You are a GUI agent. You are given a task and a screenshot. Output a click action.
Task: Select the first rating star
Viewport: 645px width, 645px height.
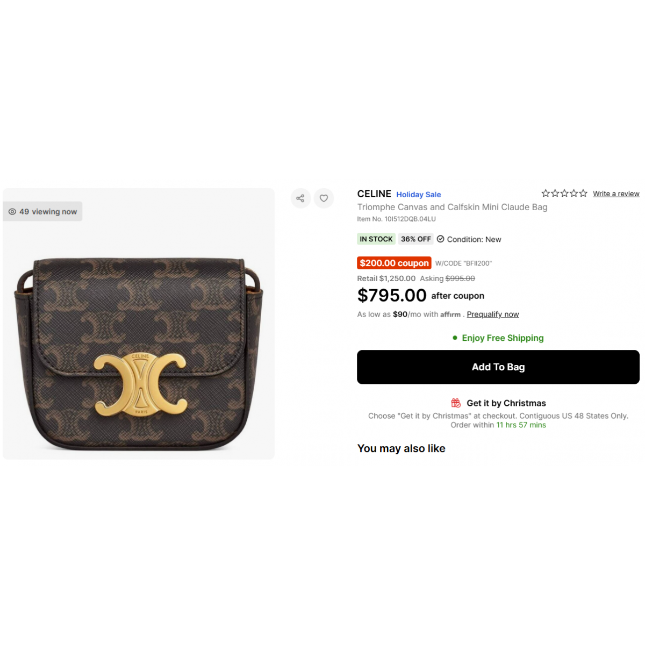(546, 193)
